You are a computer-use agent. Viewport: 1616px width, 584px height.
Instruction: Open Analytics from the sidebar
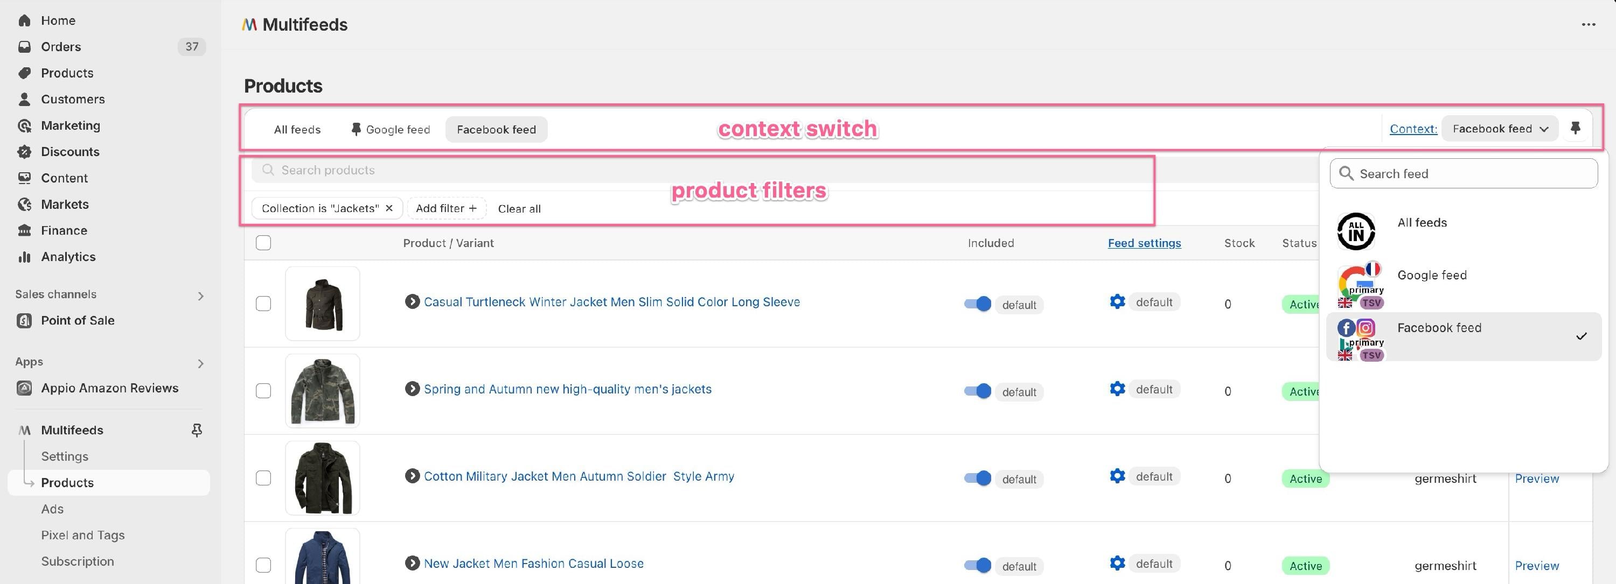point(68,257)
